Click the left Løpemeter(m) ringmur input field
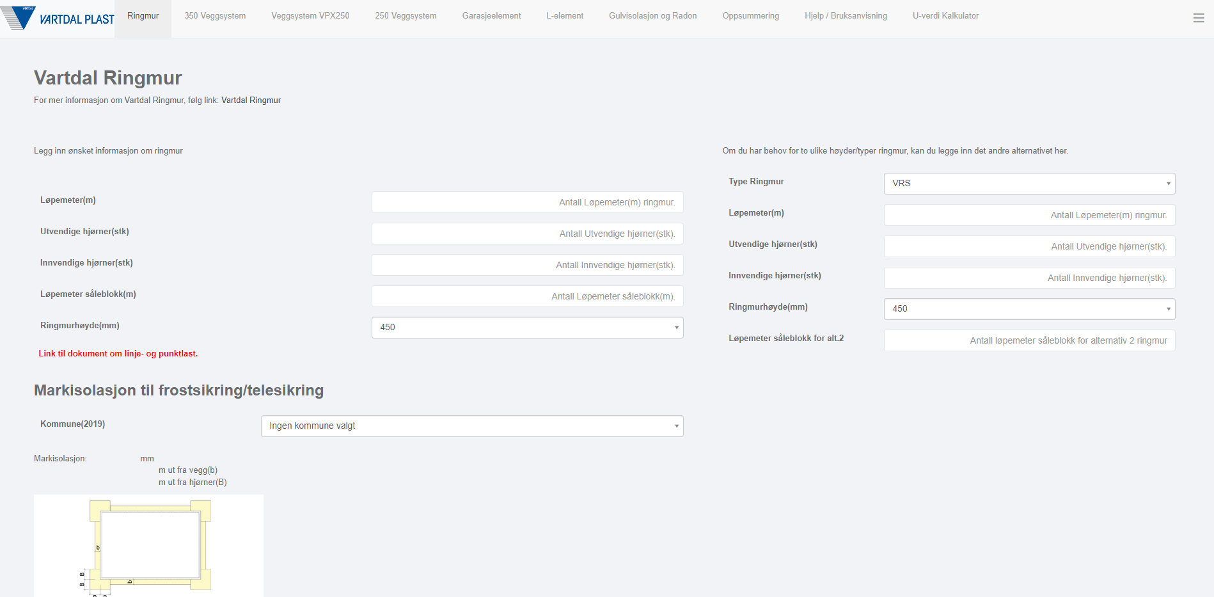The height and width of the screenshot is (597, 1214). (x=527, y=203)
